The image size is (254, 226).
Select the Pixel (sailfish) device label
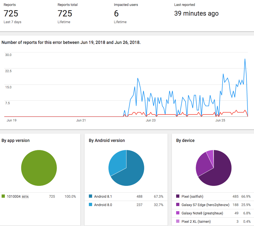pyautogui.click(x=192, y=196)
